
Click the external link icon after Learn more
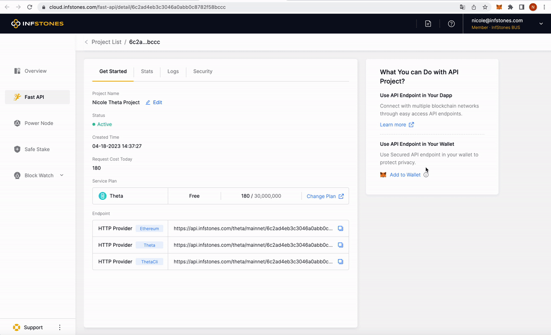pos(411,124)
